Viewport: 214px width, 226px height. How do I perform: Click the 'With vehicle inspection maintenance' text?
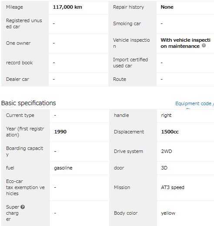tap(185, 43)
